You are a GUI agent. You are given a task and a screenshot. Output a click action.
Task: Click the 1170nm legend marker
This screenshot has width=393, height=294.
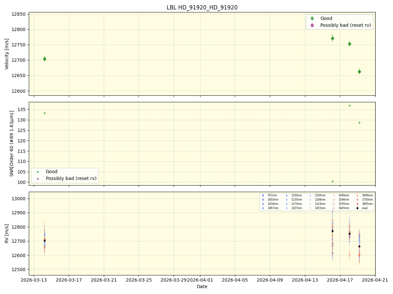[x=287, y=204]
